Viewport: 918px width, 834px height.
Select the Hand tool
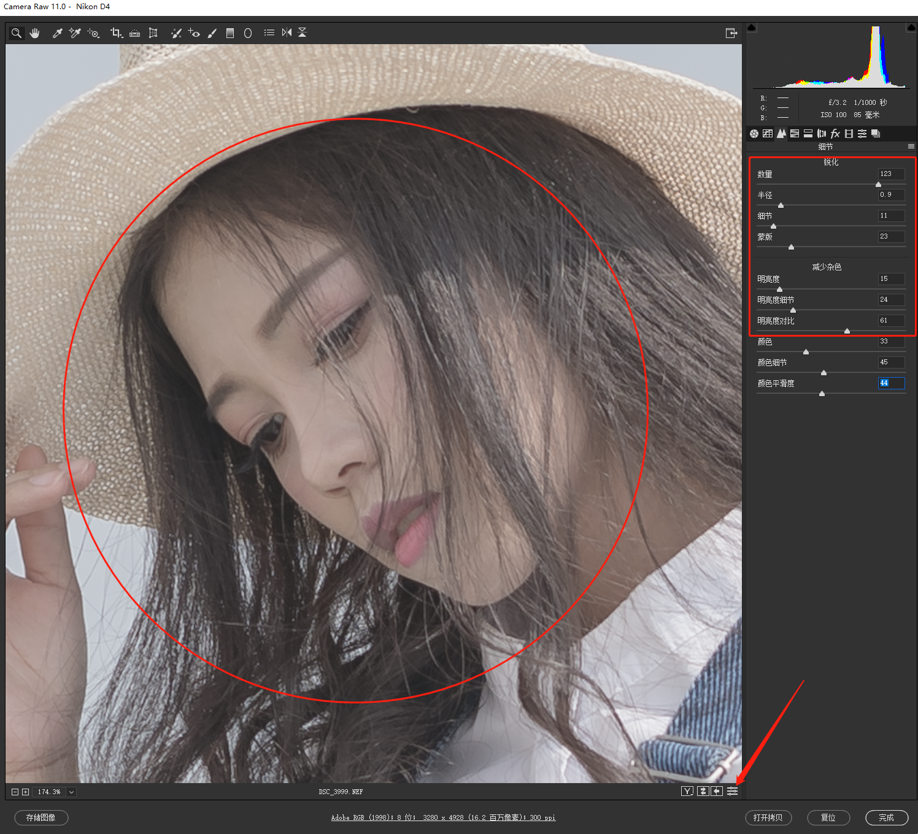coord(35,33)
